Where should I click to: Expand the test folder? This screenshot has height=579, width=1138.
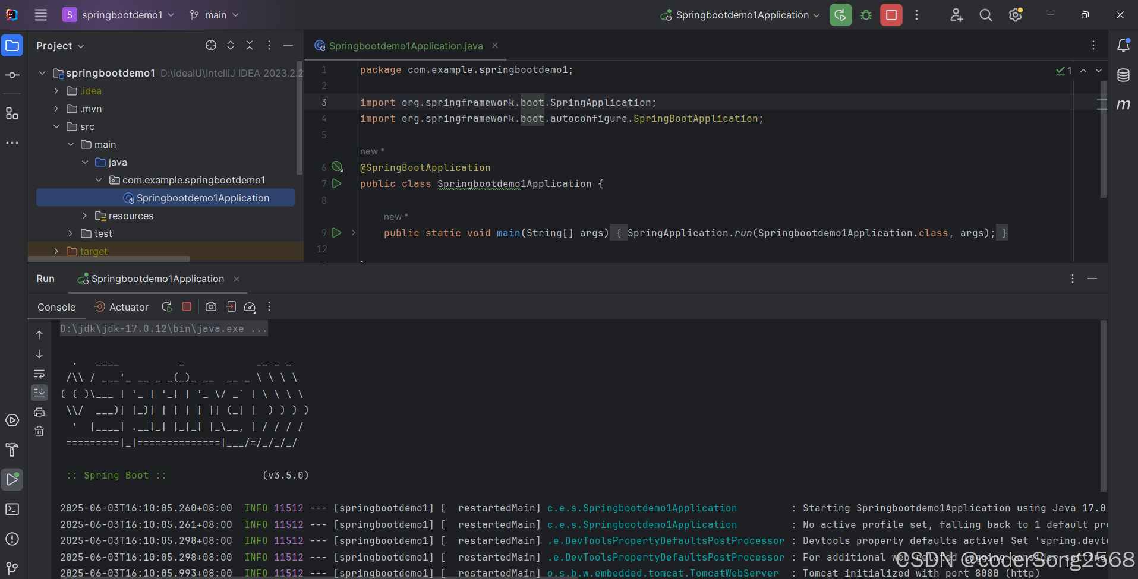[x=70, y=233]
